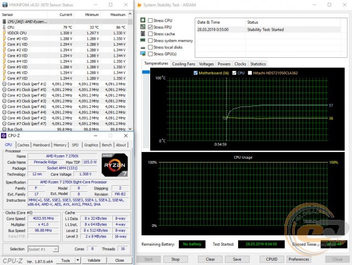Click the HWiNFO64 window title icon
This screenshot has width=352, height=265.
(x=4, y=5)
